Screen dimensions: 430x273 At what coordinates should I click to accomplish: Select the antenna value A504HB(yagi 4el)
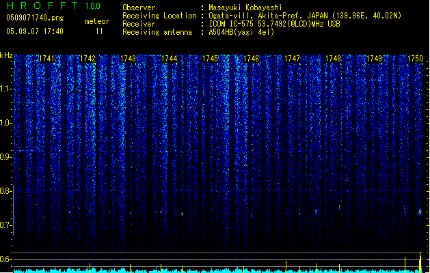pyautogui.click(x=241, y=32)
